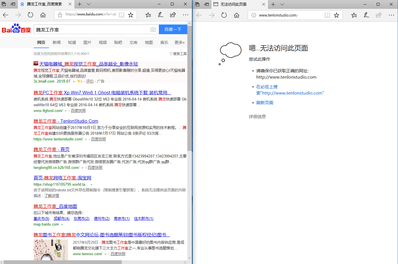Show tab previews chevron in Baidu window
398x264 pixels.
click(x=89, y=4)
